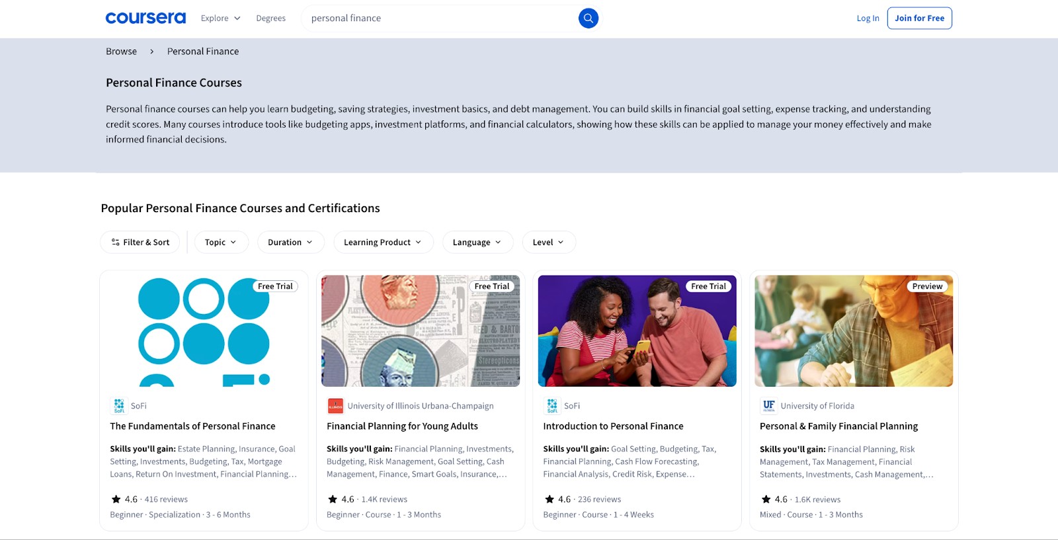Open the Explore dropdown menu
This screenshot has height=540, width=1058.
pyautogui.click(x=221, y=18)
